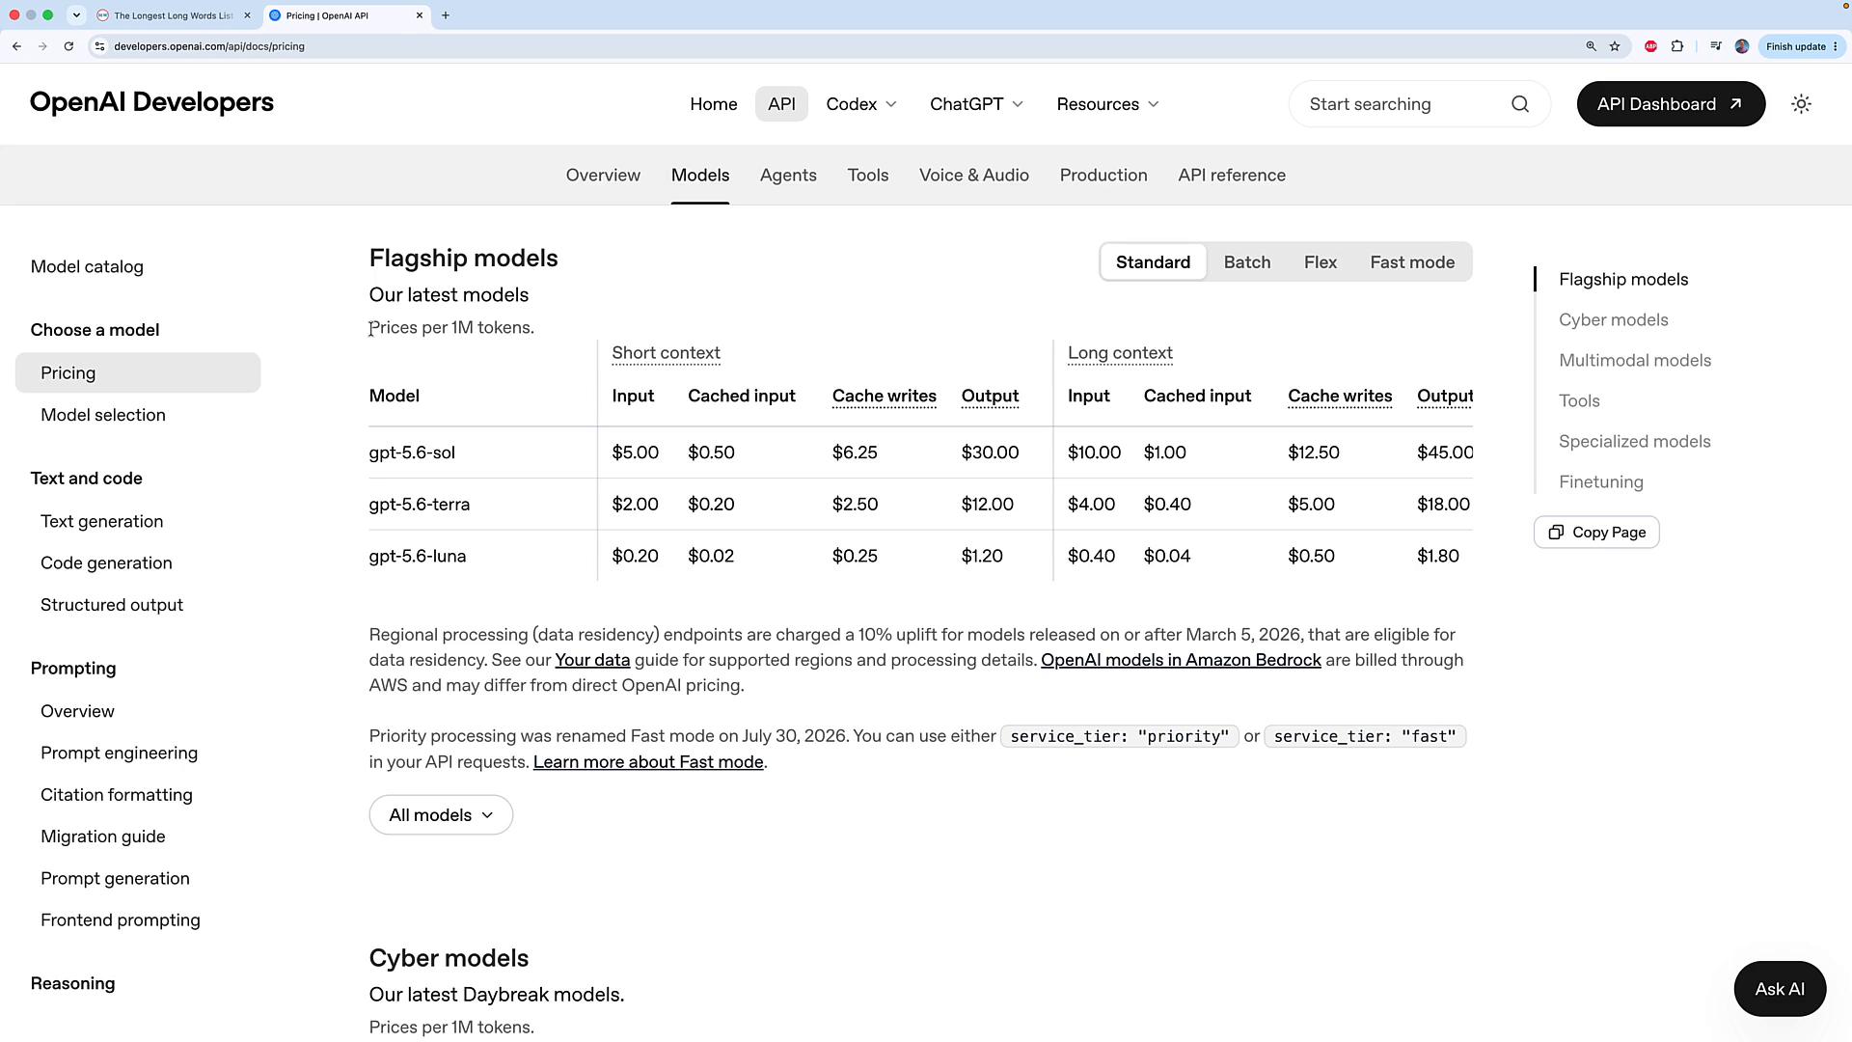Bookmark page with the star icon
Screen dimensions: 1852x1042
click(1615, 46)
